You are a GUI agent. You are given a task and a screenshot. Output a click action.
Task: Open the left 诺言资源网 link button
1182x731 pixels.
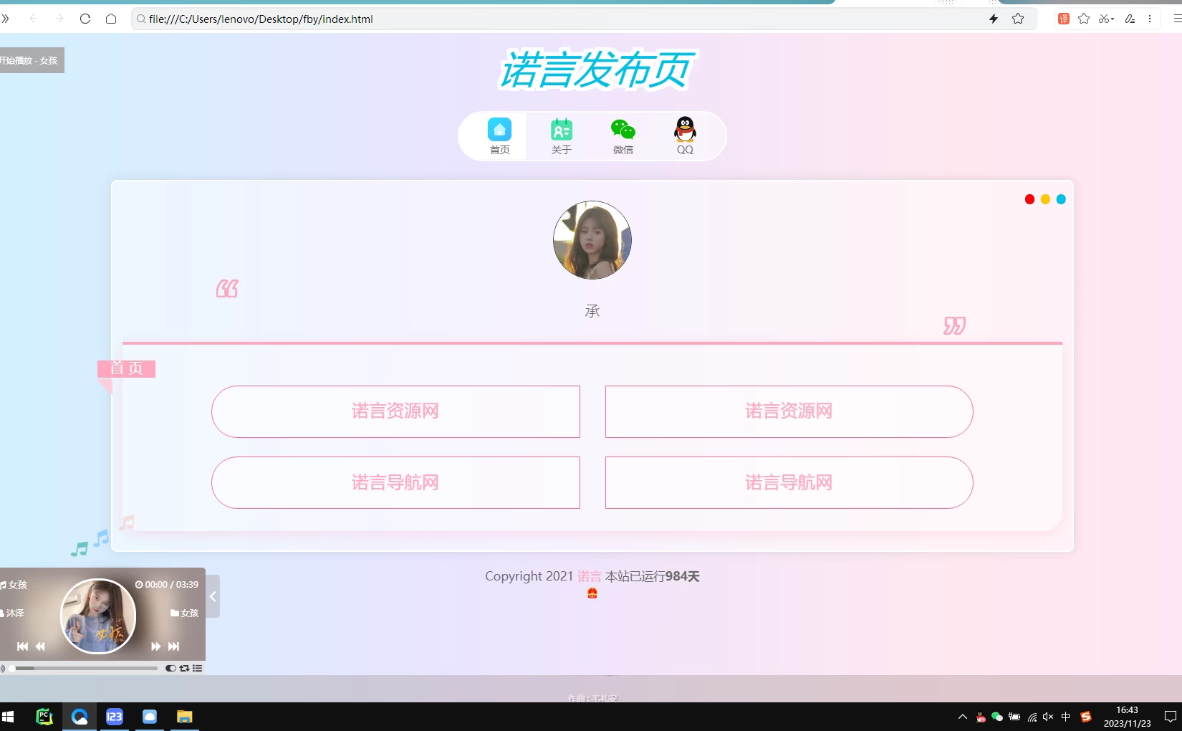coord(395,411)
